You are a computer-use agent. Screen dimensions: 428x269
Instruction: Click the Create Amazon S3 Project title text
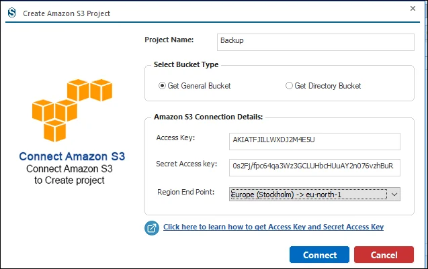[x=67, y=13]
